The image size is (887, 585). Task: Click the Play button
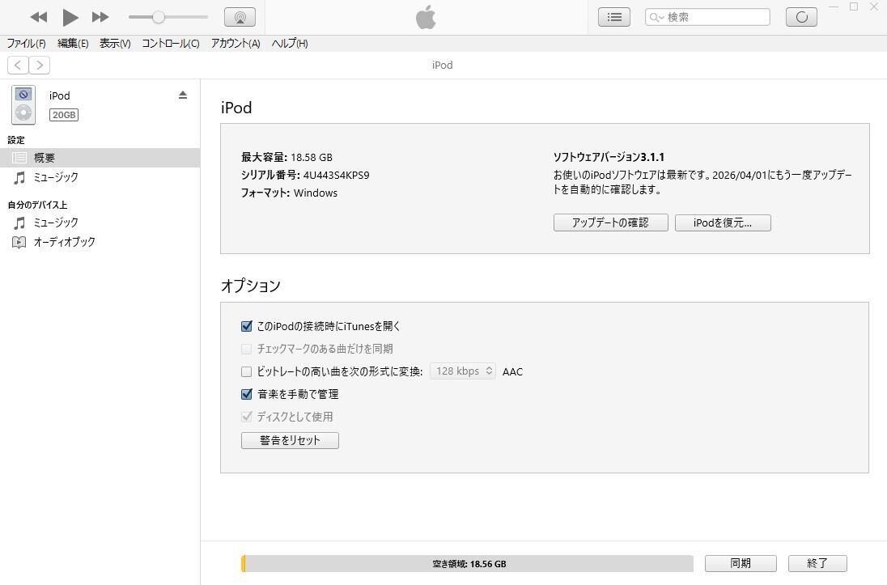click(x=70, y=17)
